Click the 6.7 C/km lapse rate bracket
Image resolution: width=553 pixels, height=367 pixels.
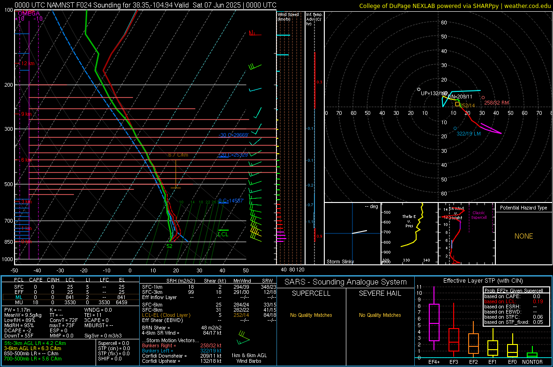pyautogui.click(x=176, y=174)
